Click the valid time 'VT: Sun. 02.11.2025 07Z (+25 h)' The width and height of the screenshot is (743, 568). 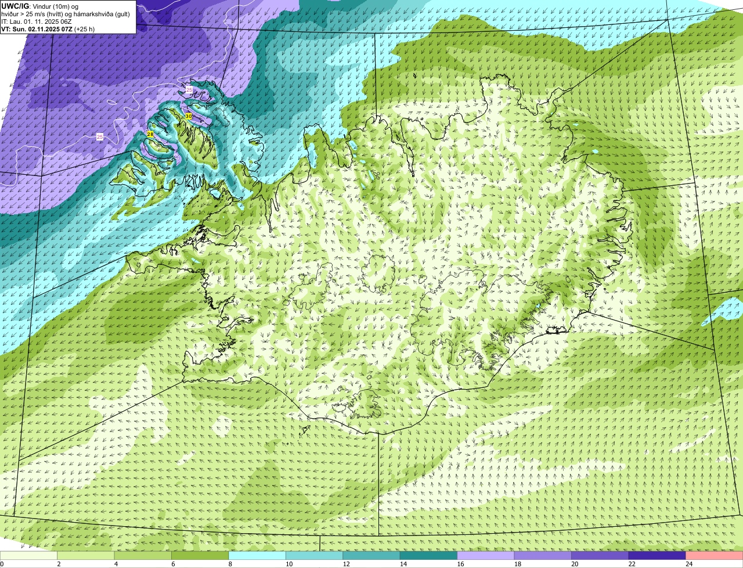[48, 29]
